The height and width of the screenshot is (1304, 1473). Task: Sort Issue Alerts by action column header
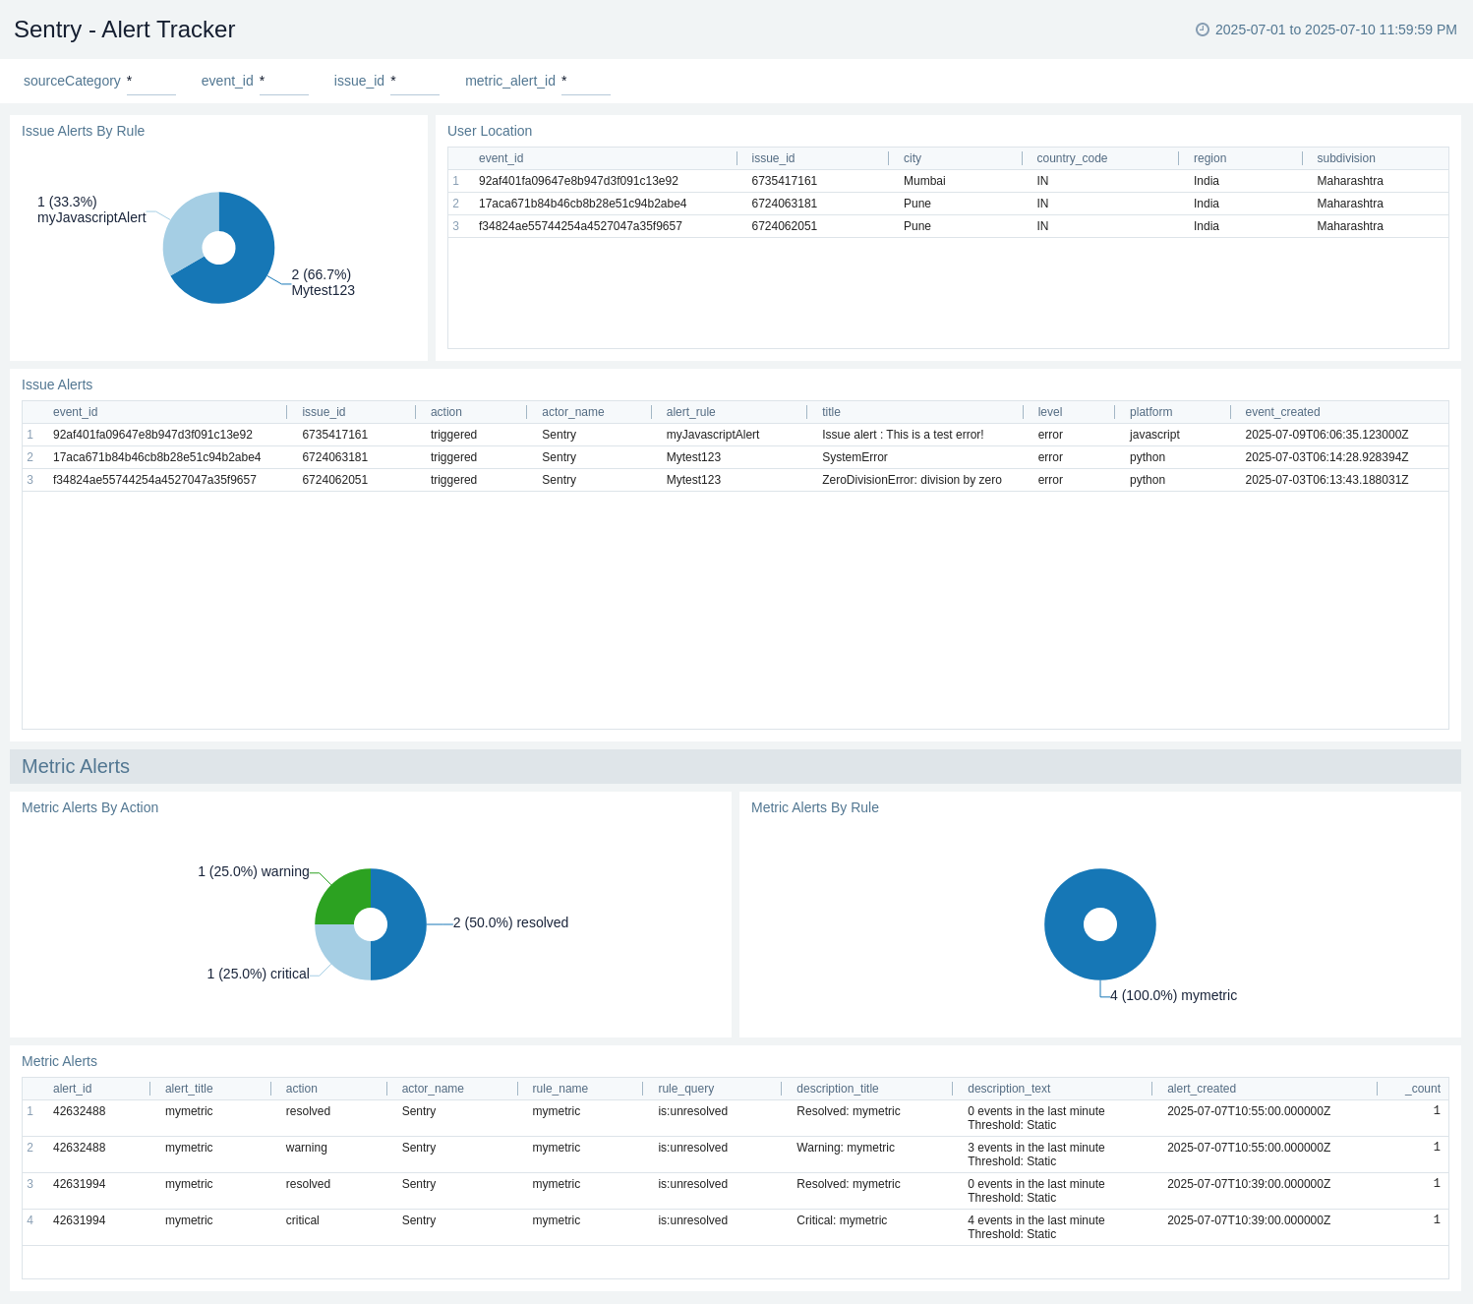446,412
